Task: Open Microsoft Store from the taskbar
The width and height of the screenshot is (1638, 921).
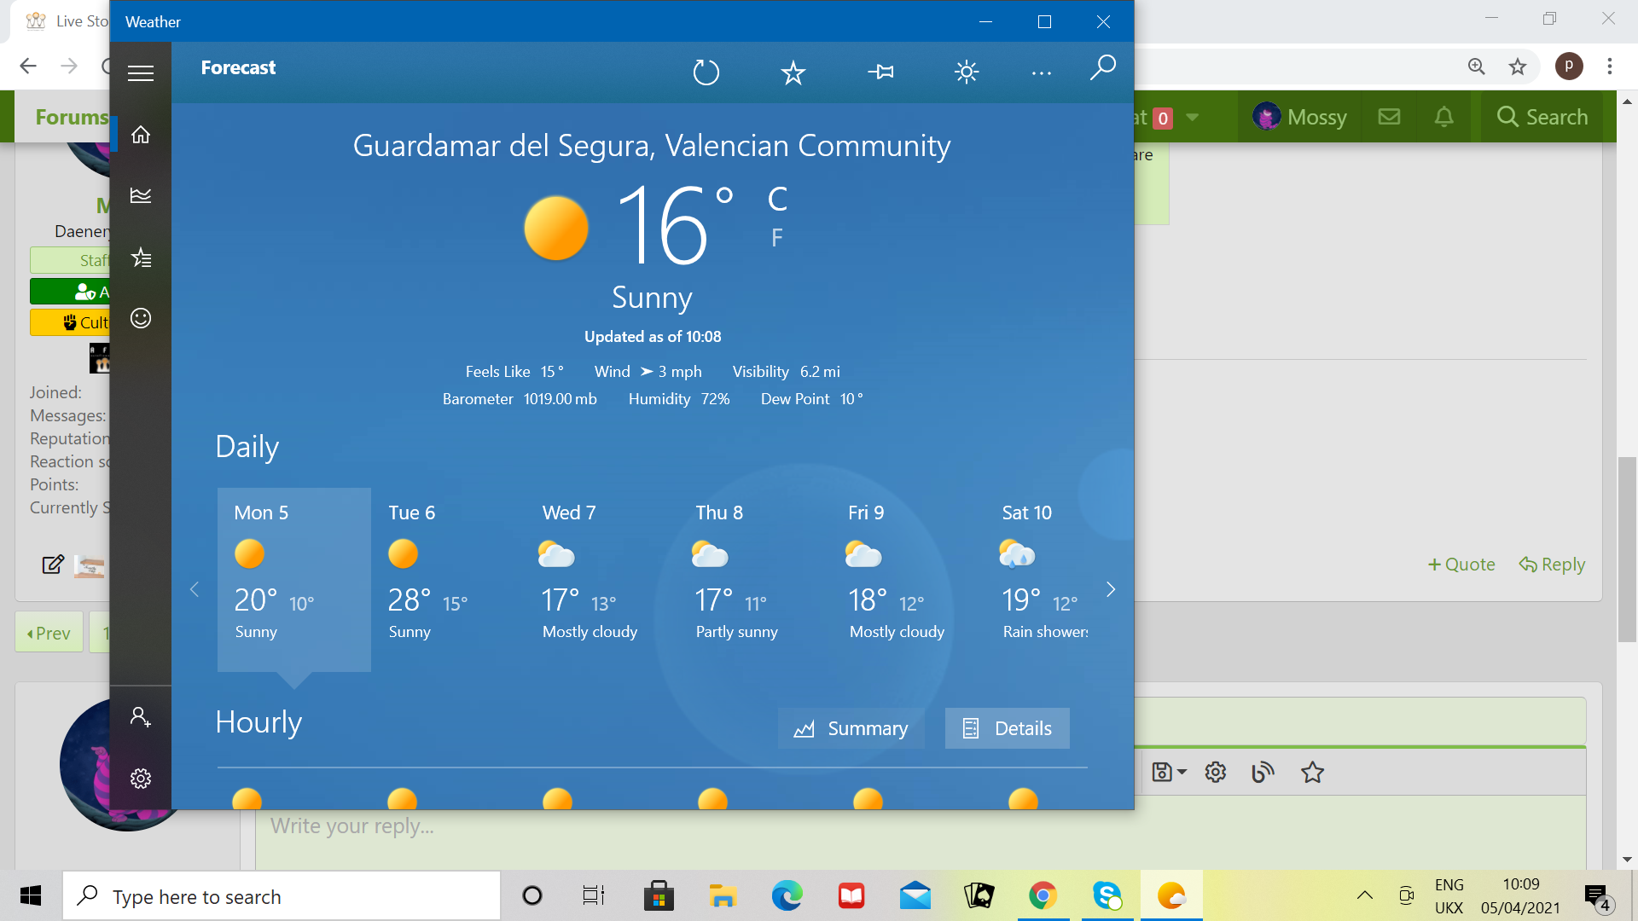Action: tap(659, 896)
